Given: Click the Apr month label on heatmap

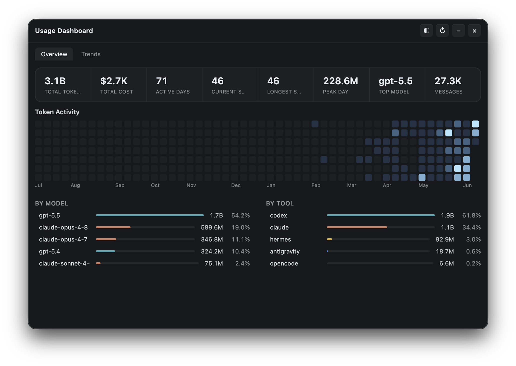Looking at the screenshot, I should pyautogui.click(x=387, y=185).
